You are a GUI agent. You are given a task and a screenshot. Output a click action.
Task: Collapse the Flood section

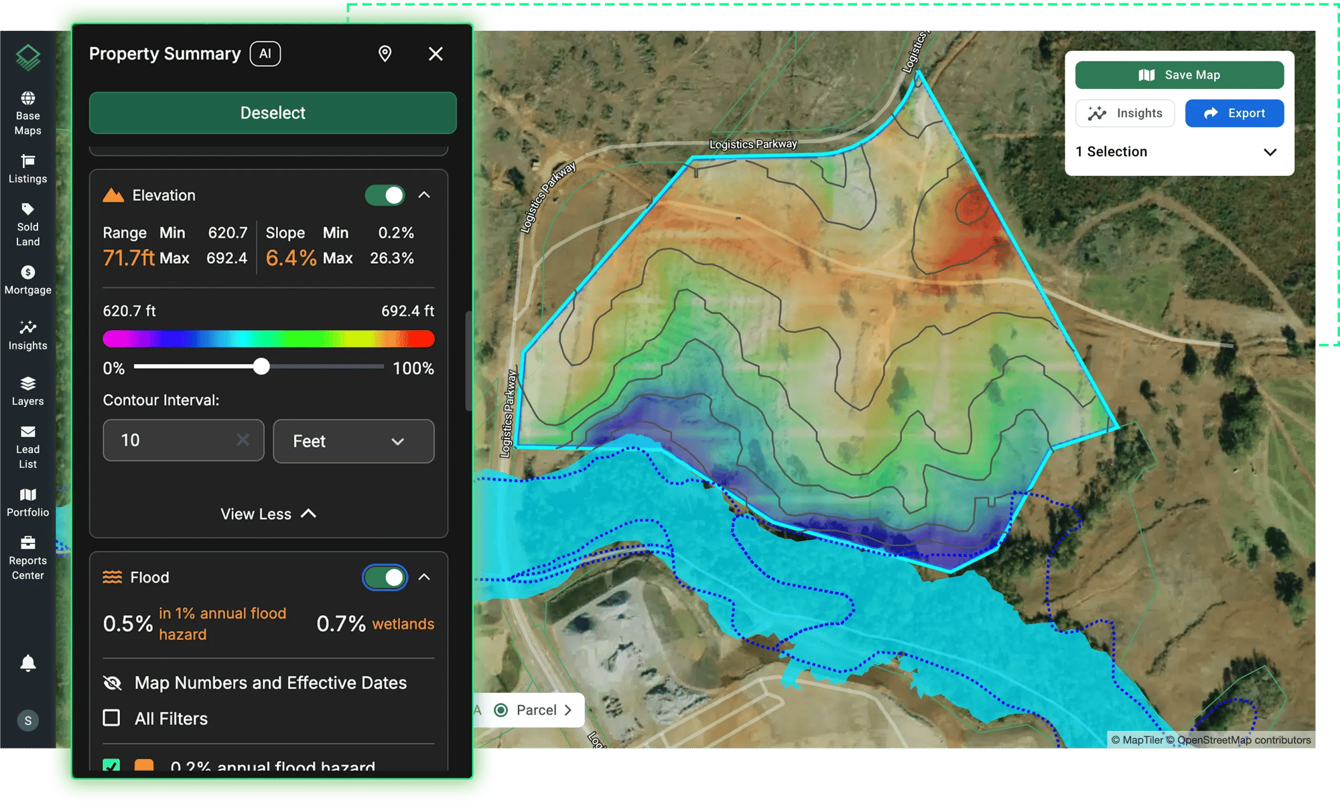click(424, 576)
